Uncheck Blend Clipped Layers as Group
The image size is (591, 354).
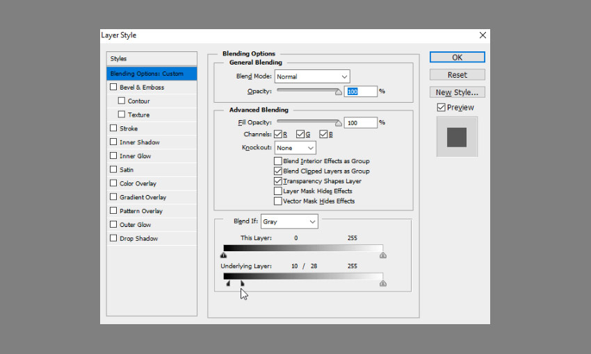pyautogui.click(x=278, y=171)
